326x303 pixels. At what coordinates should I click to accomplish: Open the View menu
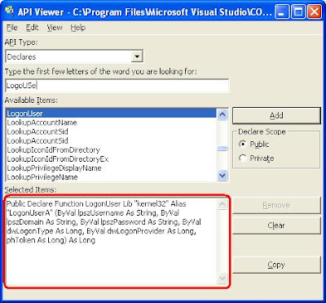pyautogui.click(x=55, y=28)
